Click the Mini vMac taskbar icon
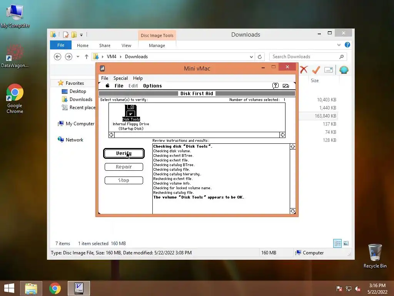 [78, 288]
